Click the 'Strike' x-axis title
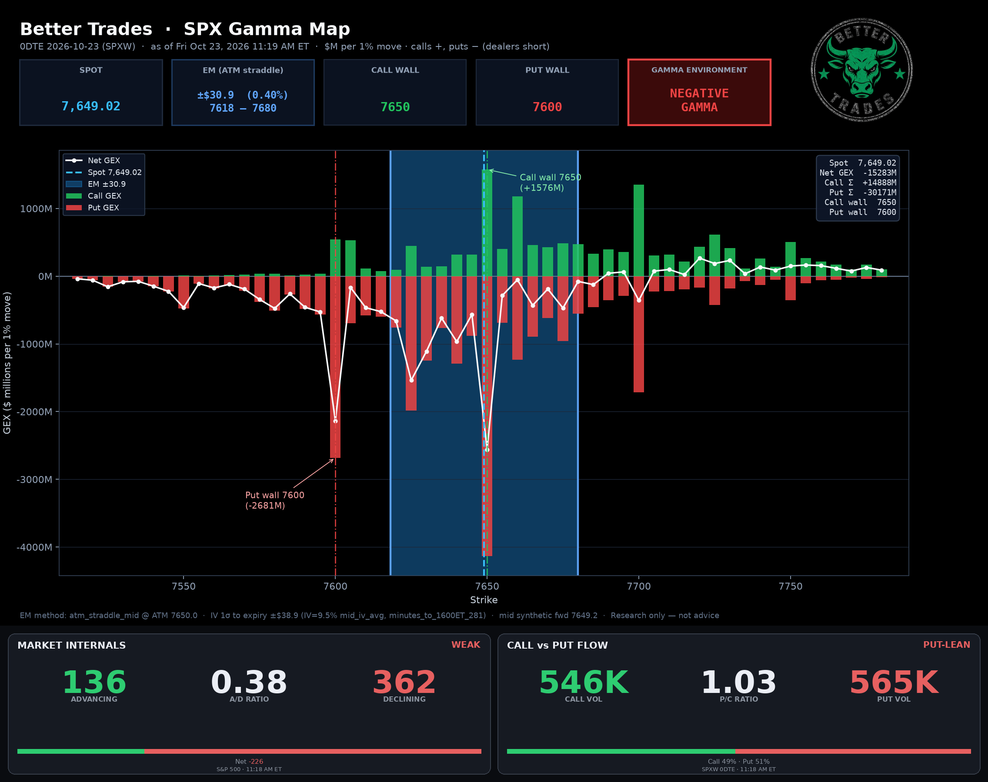Screen dimensions: 988x782 click(484, 600)
